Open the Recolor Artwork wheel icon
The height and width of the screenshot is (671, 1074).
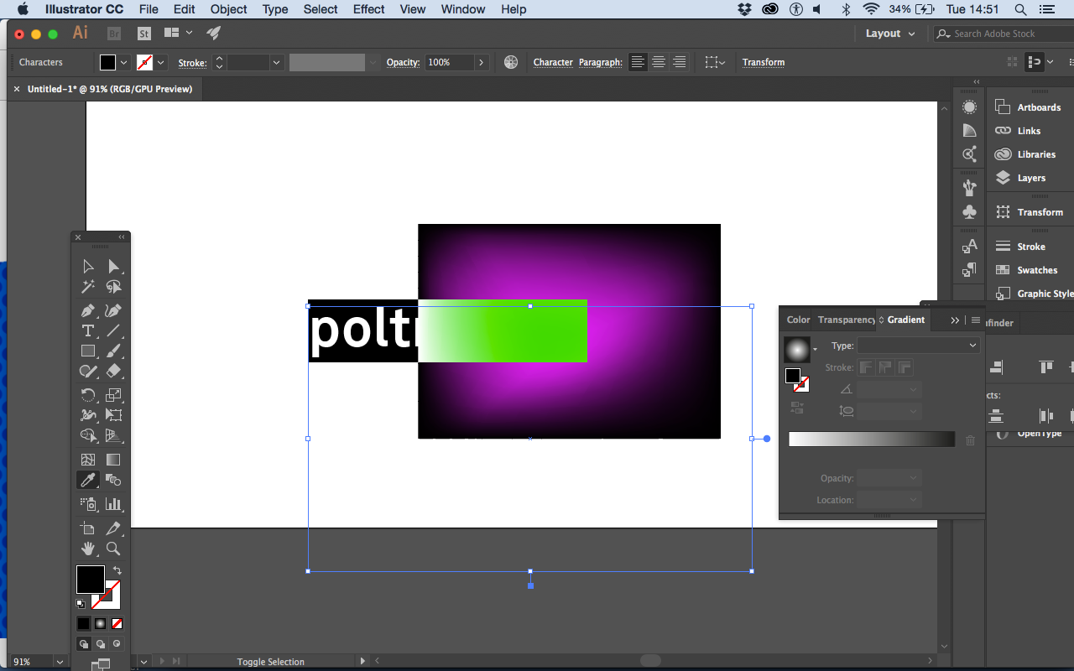click(x=511, y=62)
